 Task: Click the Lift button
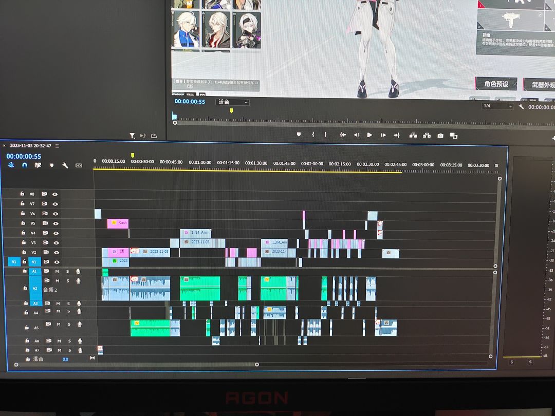click(x=413, y=135)
